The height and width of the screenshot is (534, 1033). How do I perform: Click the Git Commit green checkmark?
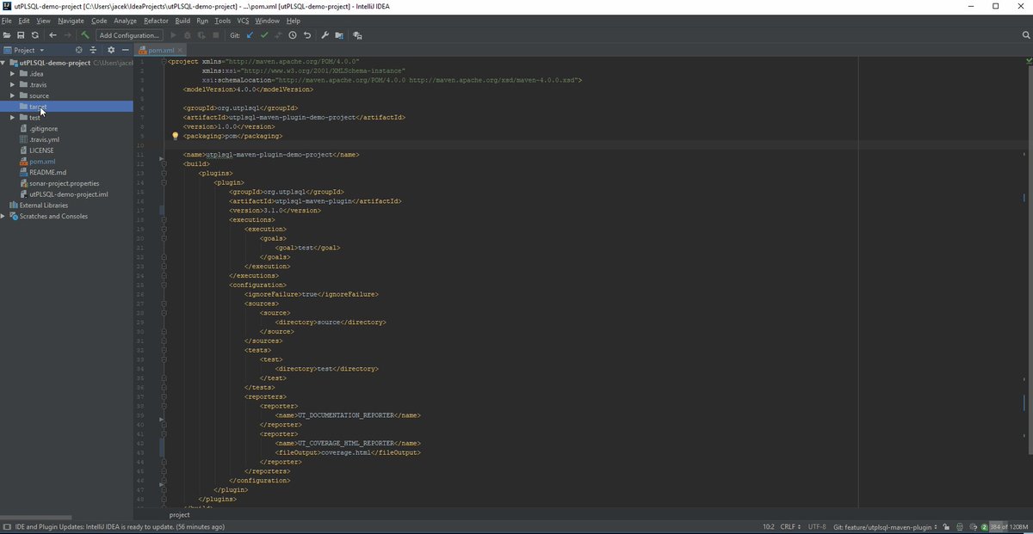(x=264, y=35)
